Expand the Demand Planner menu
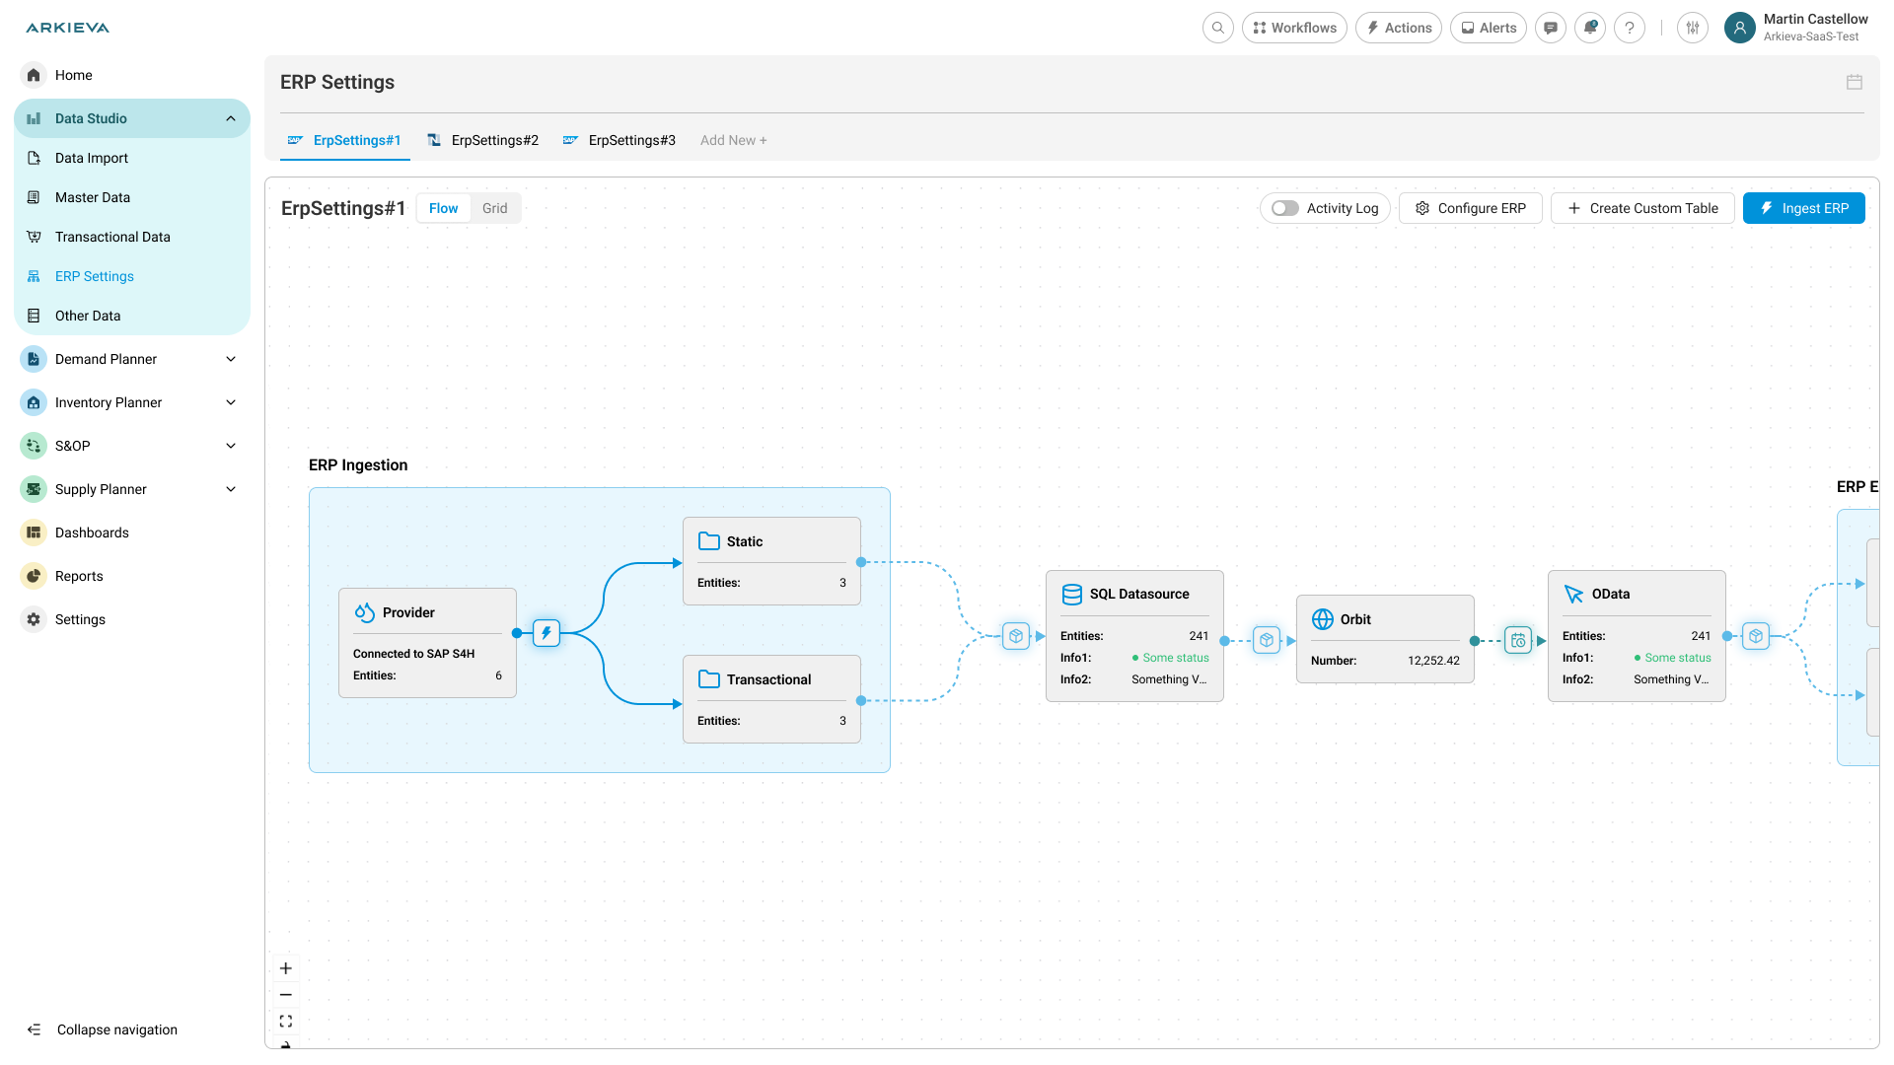The width and height of the screenshot is (1894, 1065). coord(231,359)
